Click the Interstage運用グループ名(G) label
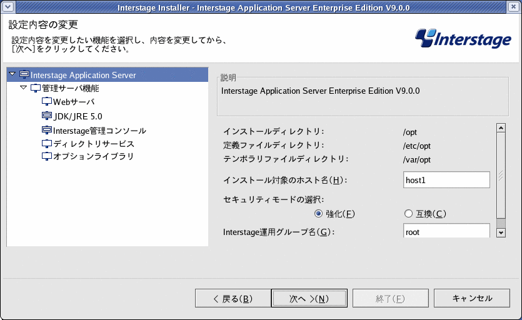Image resolution: width=522 pixels, height=320 pixels. pyautogui.click(x=279, y=232)
